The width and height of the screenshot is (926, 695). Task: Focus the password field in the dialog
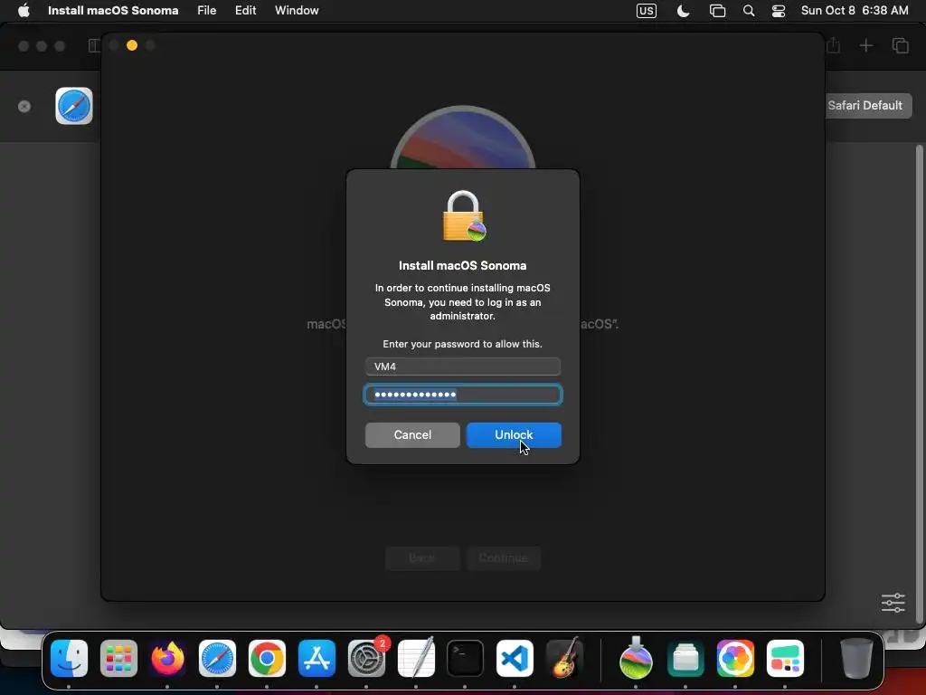[x=462, y=395]
